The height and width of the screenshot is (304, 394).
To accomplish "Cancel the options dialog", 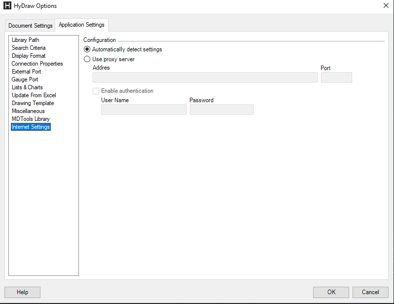I will (x=370, y=292).
